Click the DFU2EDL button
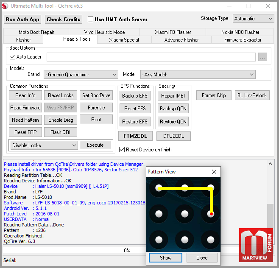This screenshot has height=268, width=279. pos(173,136)
